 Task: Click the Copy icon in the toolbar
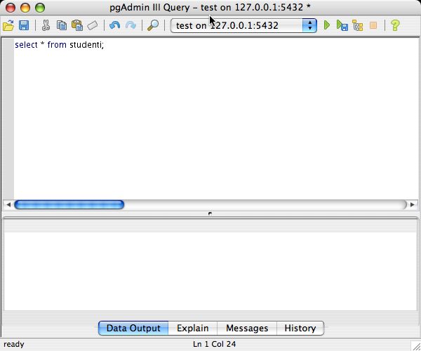click(x=62, y=26)
